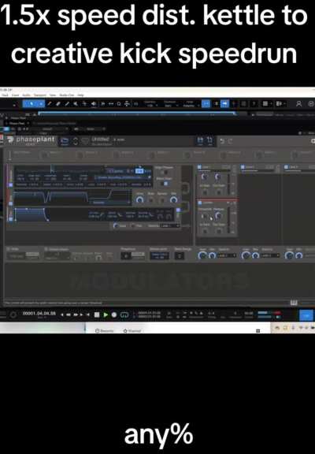This screenshot has height=454, width=315.
Task: Select the Mute tool
Action: [x=76, y=104]
